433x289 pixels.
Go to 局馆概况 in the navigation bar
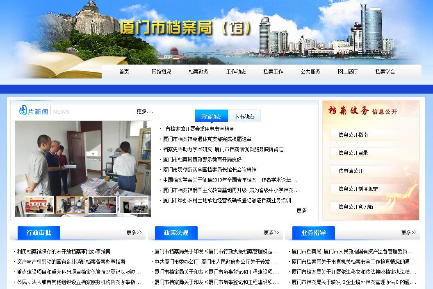pyautogui.click(x=161, y=72)
